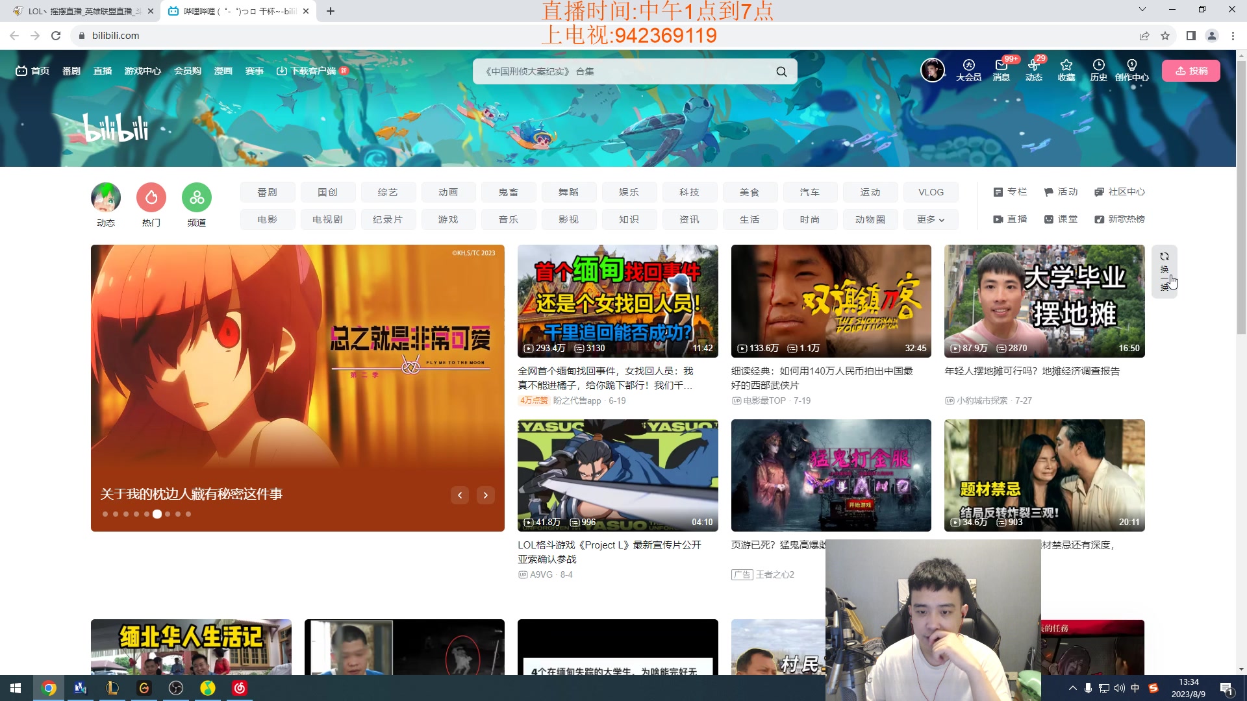This screenshot has width=1247, height=701.
Task: Click the green 频道 channels icon
Action: click(x=196, y=197)
